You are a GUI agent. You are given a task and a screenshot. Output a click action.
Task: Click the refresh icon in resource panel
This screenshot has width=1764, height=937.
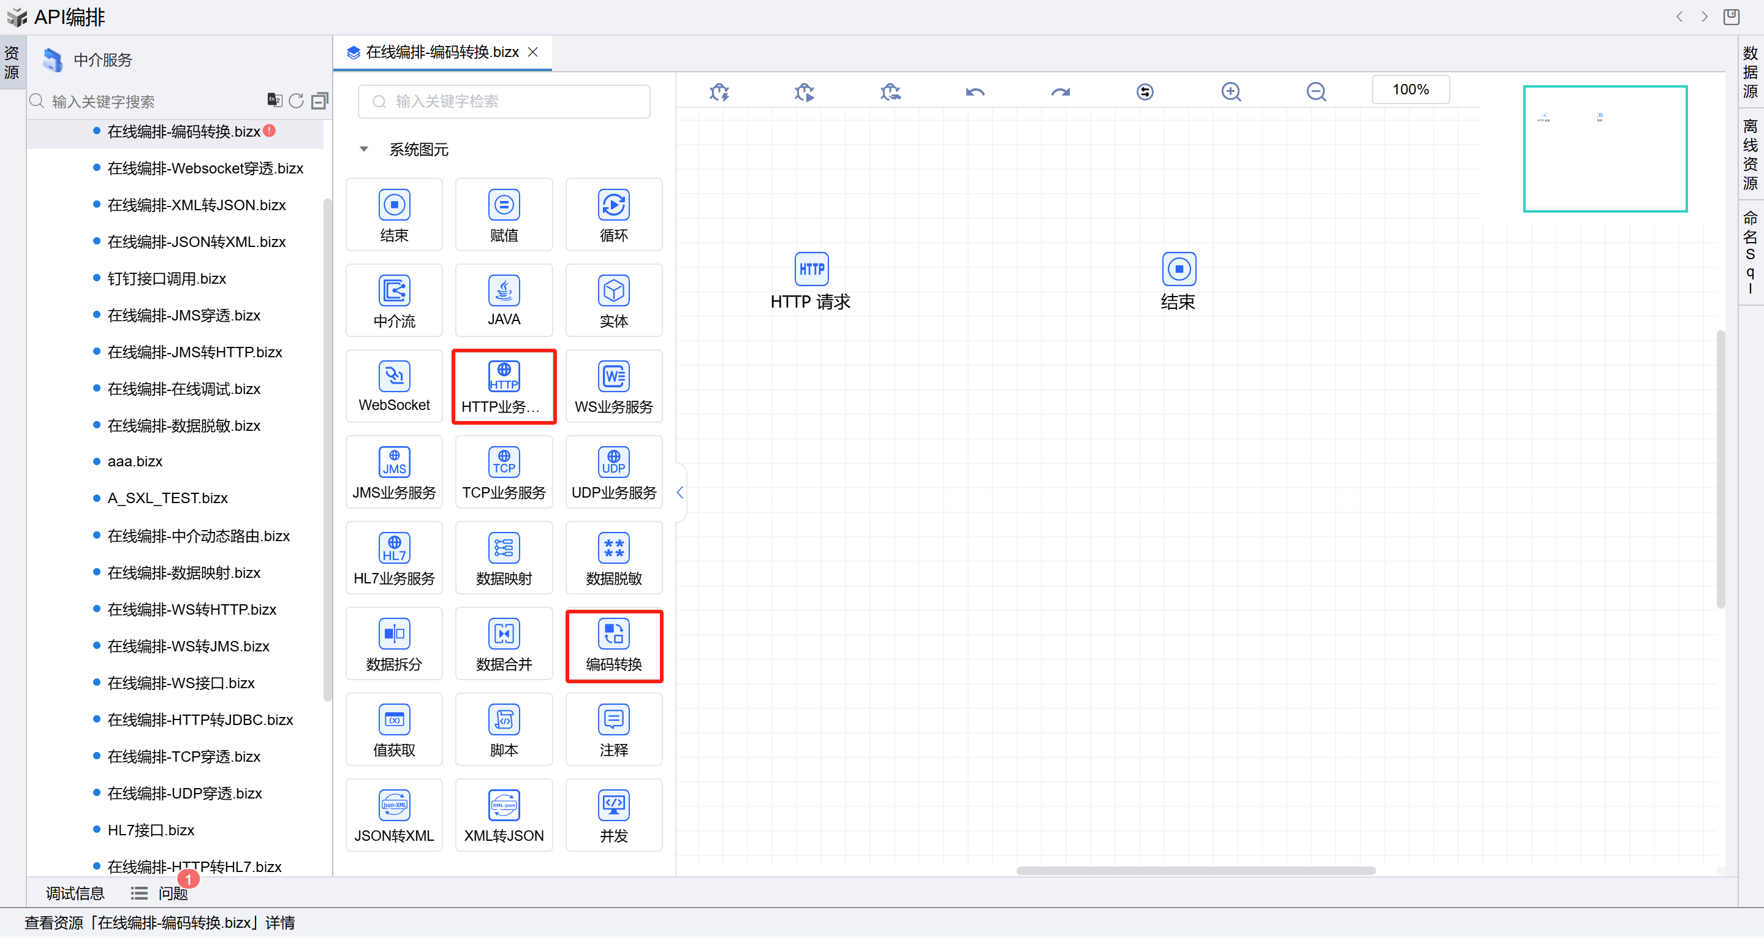296,101
